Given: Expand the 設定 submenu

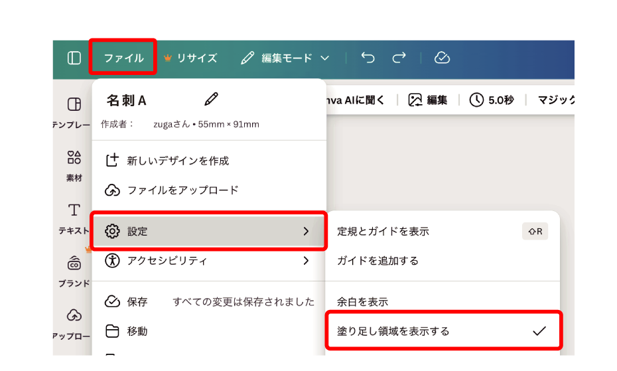Looking at the screenshot, I should click(x=208, y=231).
